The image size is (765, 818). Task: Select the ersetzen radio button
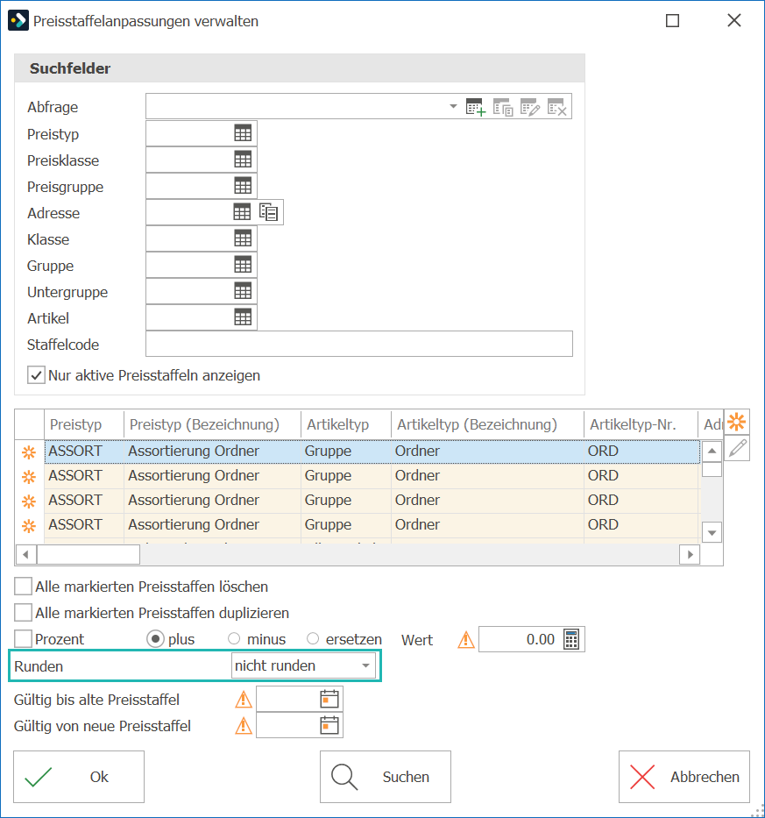(x=313, y=638)
